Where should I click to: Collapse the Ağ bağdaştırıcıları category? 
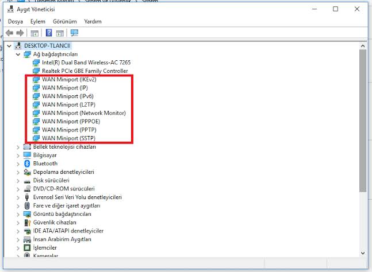click(x=18, y=55)
